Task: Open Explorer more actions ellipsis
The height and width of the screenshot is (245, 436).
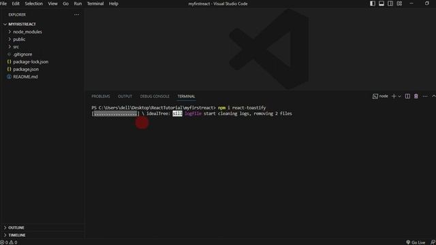Action: tap(76, 14)
